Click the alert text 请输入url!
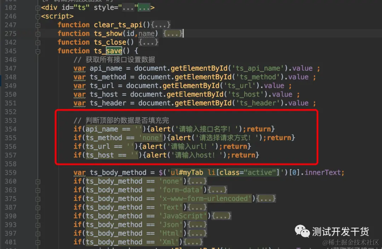Viewport: 382px width, 249px height. pyautogui.click(x=191, y=146)
